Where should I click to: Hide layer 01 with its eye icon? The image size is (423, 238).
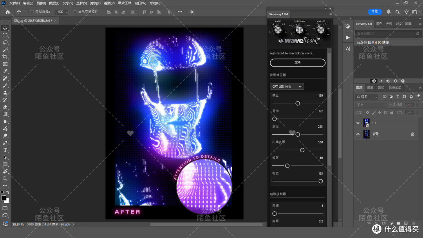(358, 123)
